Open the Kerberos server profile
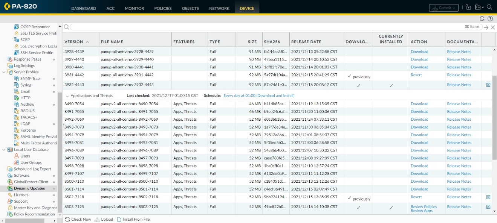497x223 pixels. [x=28, y=130]
